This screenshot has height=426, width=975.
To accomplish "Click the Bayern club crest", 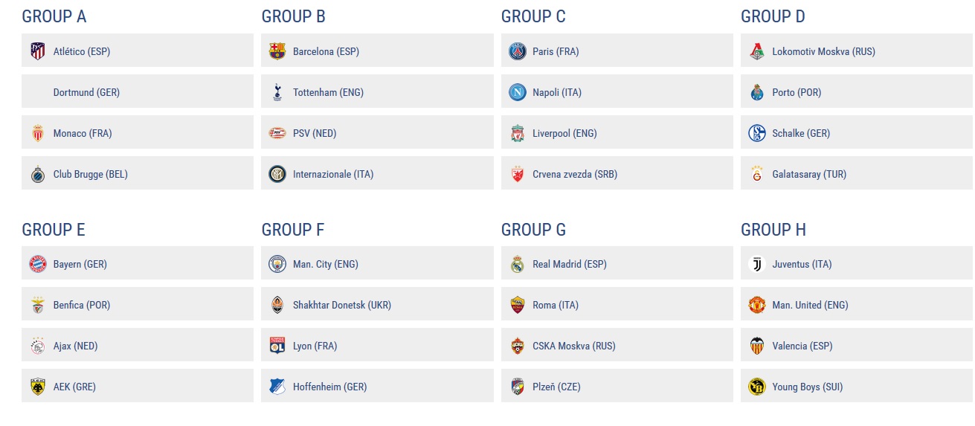I will (x=37, y=264).
